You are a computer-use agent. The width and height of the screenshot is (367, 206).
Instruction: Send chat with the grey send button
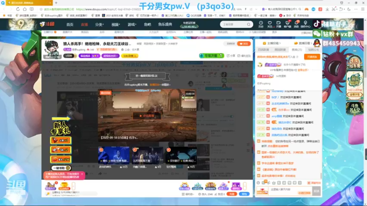pos(316,191)
